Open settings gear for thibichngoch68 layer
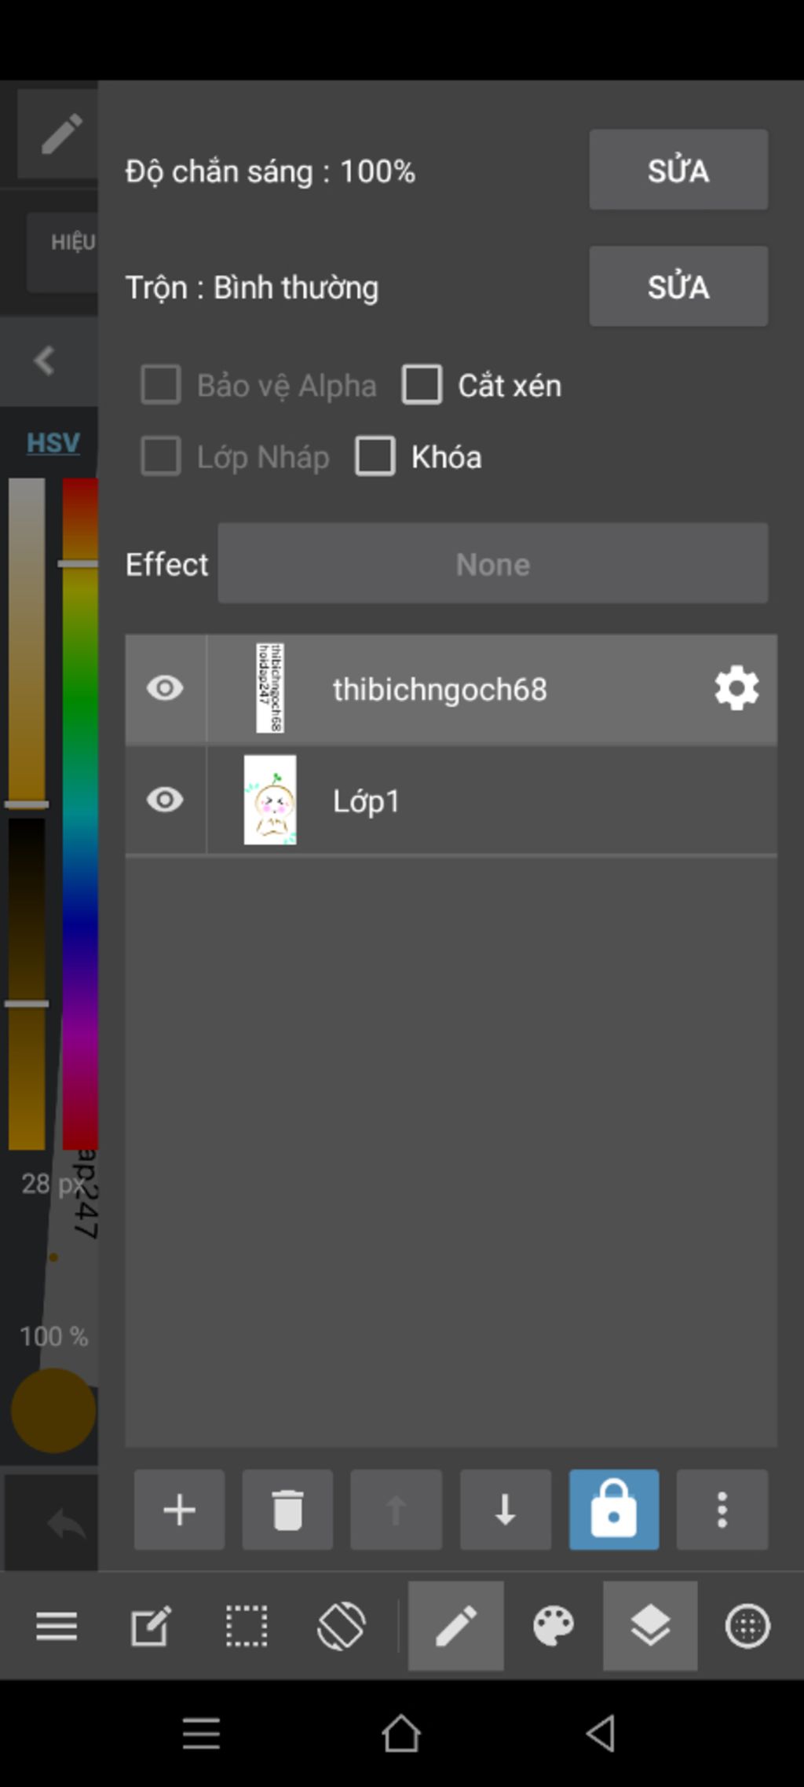 tap(736, 688)
